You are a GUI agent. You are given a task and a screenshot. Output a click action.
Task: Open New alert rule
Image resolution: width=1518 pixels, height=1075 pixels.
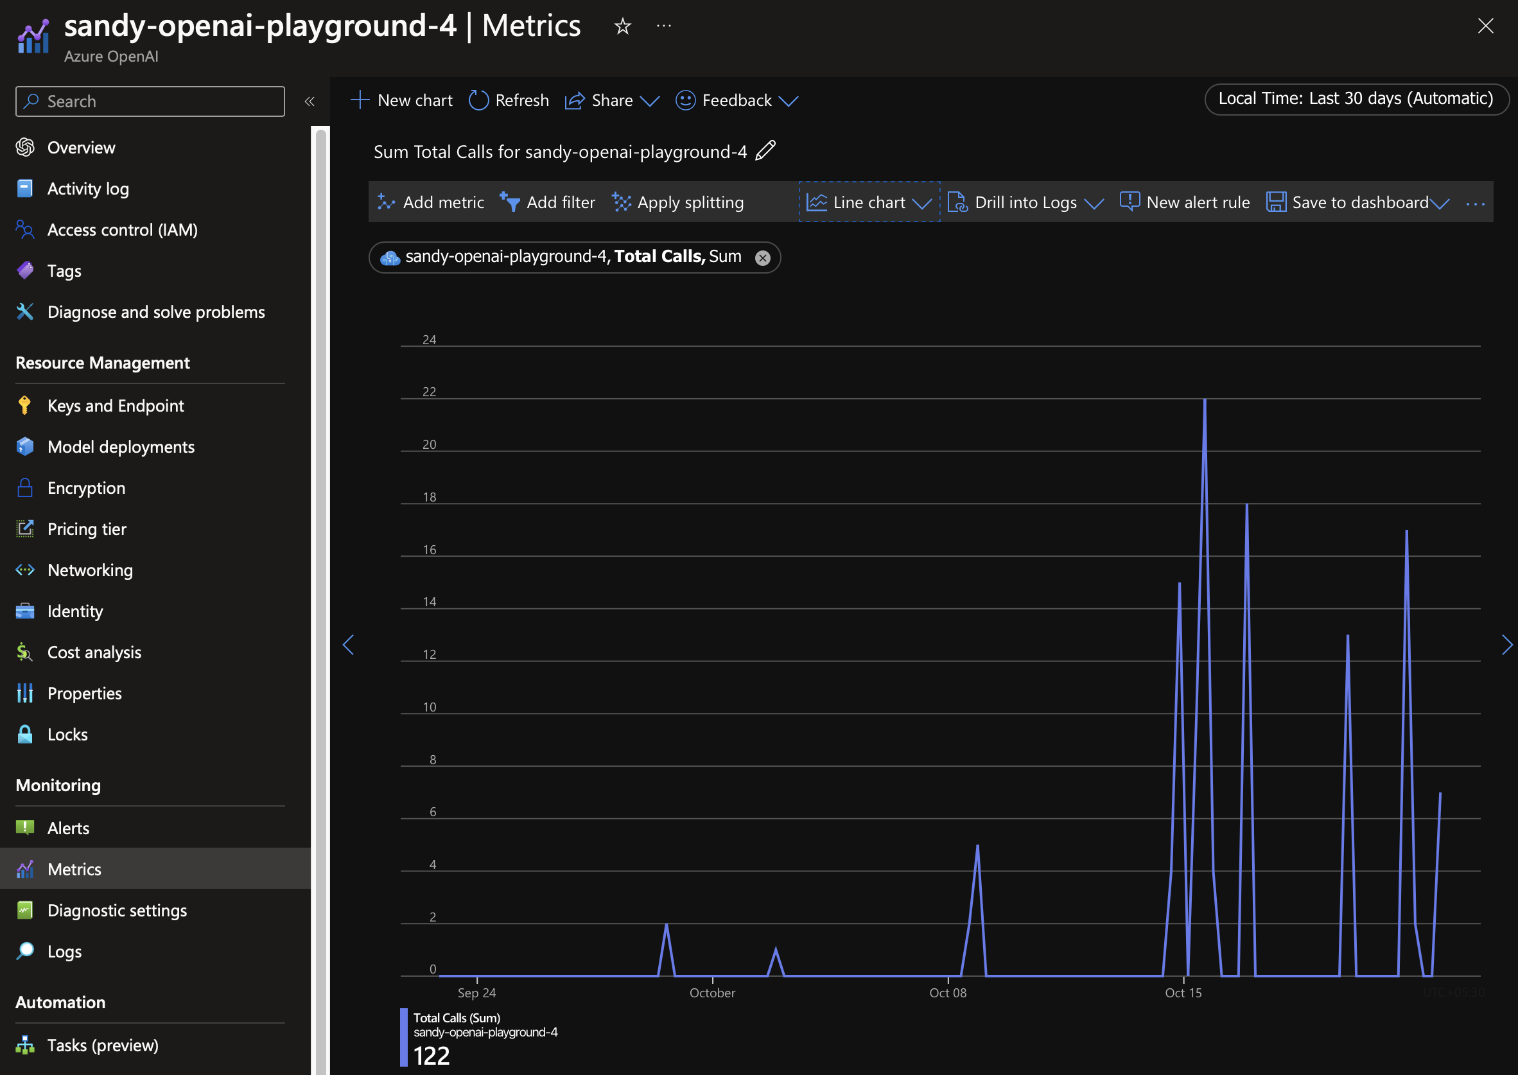(x=1185, y=202)
